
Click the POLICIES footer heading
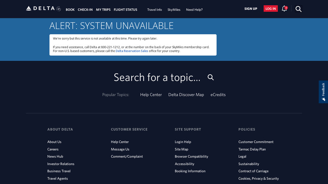pos(247,129)
